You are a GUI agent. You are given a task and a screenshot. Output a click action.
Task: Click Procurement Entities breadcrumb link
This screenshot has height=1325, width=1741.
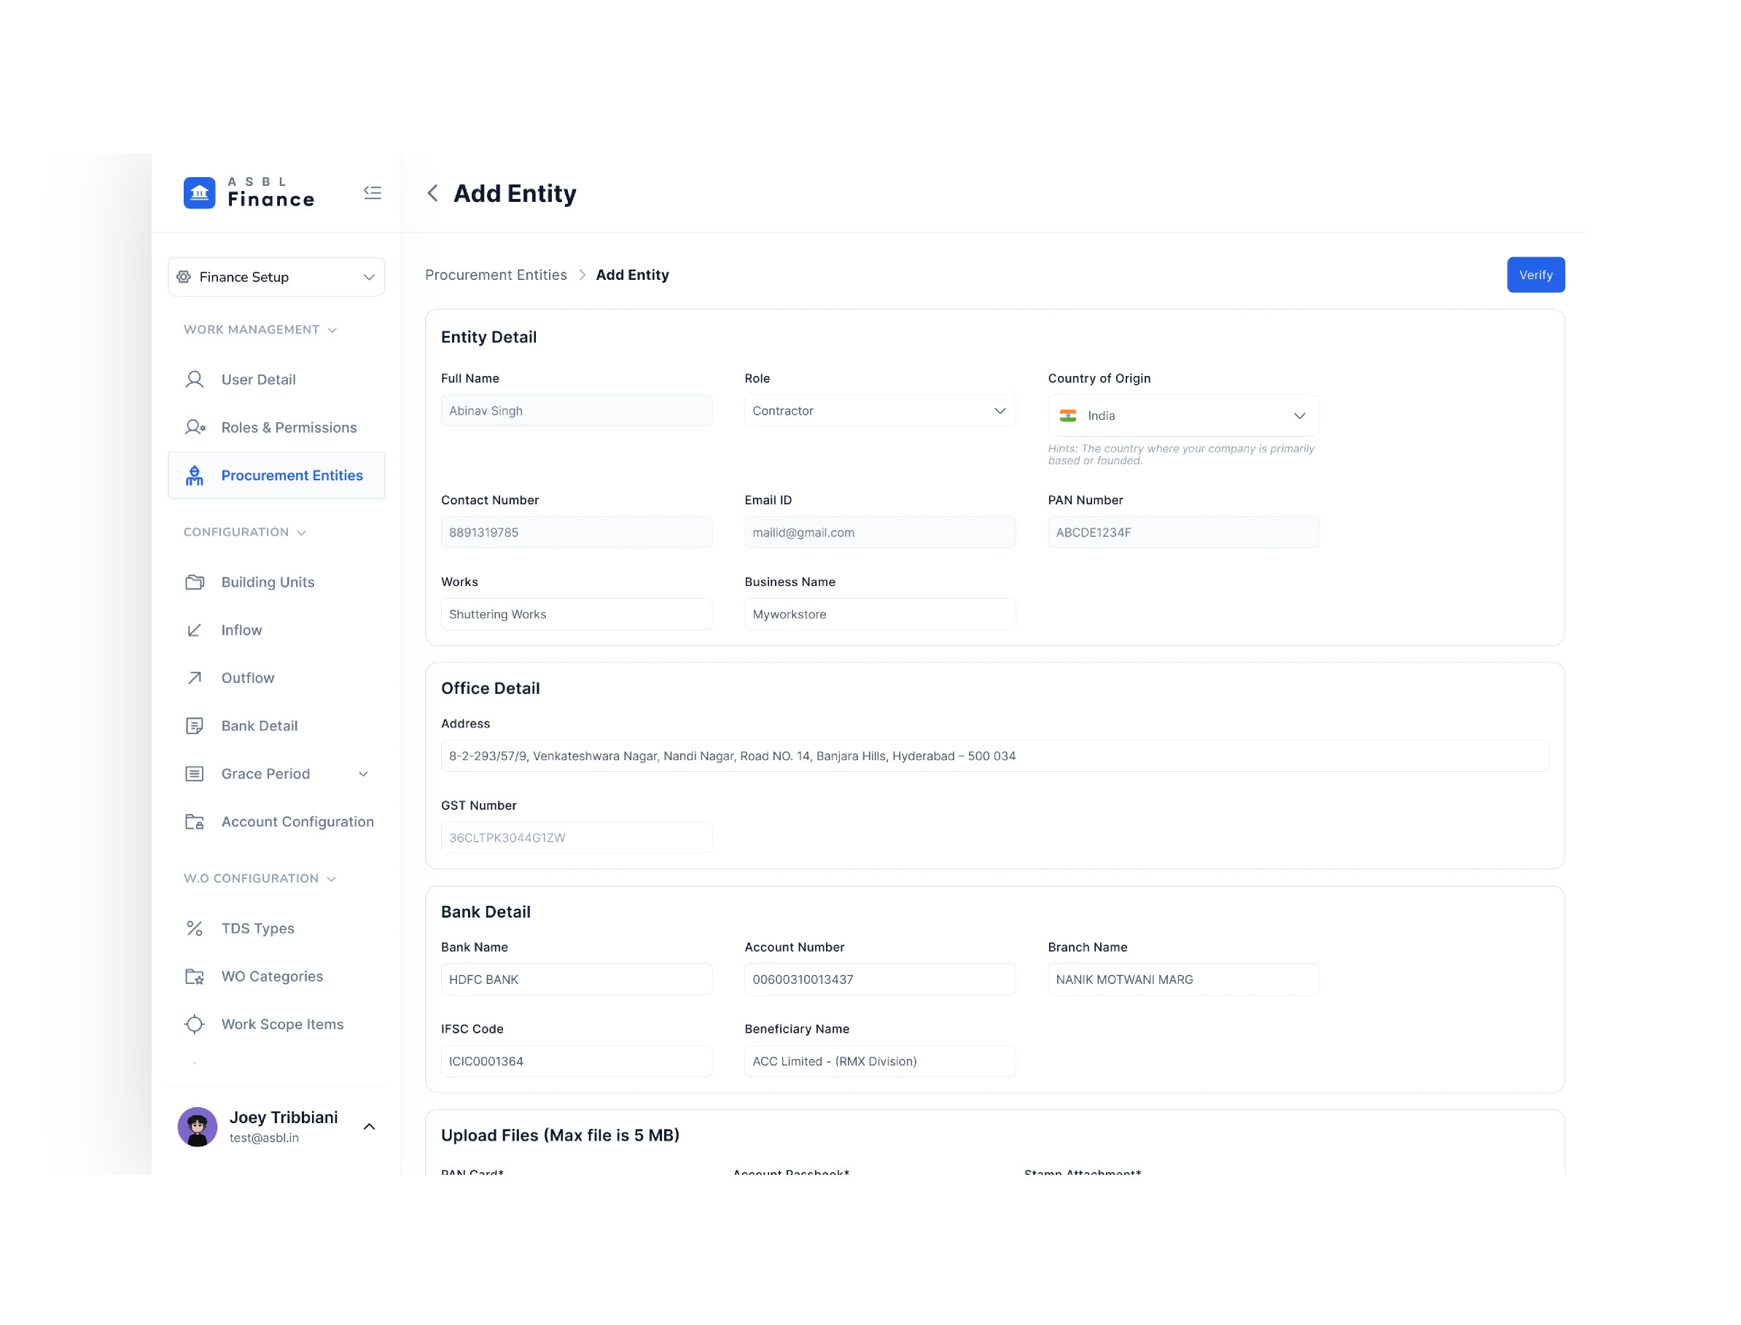496,275
